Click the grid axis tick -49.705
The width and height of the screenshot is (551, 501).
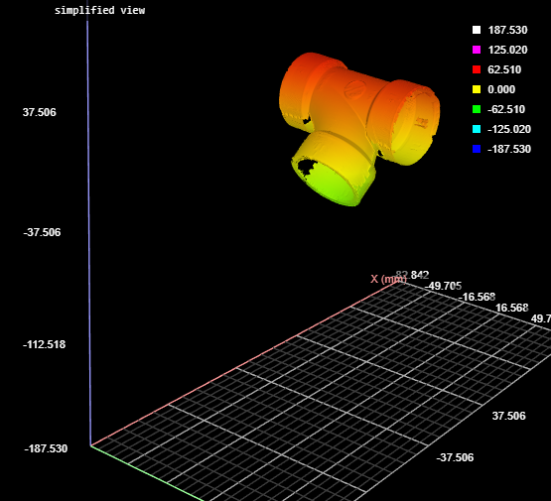coord(443,286)
